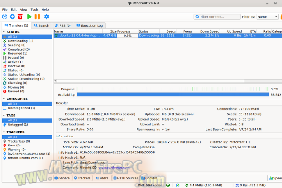Select the Stalled Downloading (0) filter
Screen dimensions: 282x188
(x=27, y=79)
